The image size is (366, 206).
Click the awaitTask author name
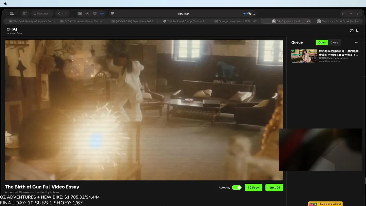pyautogui.click(x=16, y=33)
